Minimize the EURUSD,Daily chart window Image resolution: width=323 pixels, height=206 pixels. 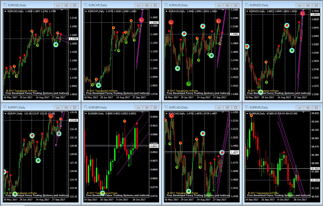coord(58,5)
